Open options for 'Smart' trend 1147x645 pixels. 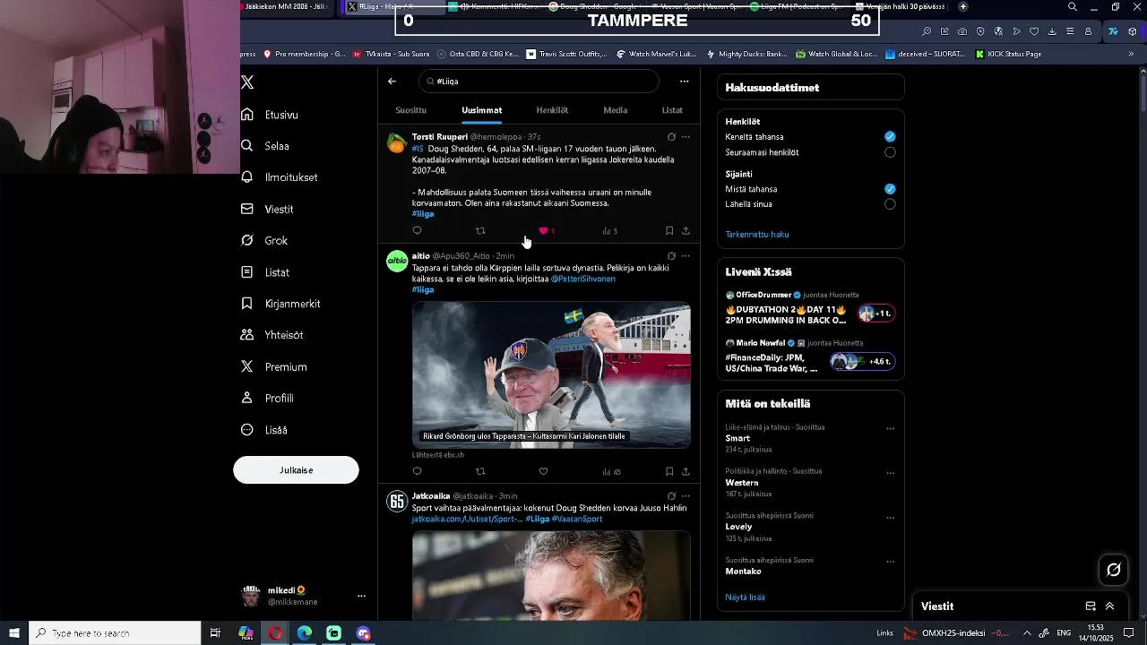coord(890,428)
